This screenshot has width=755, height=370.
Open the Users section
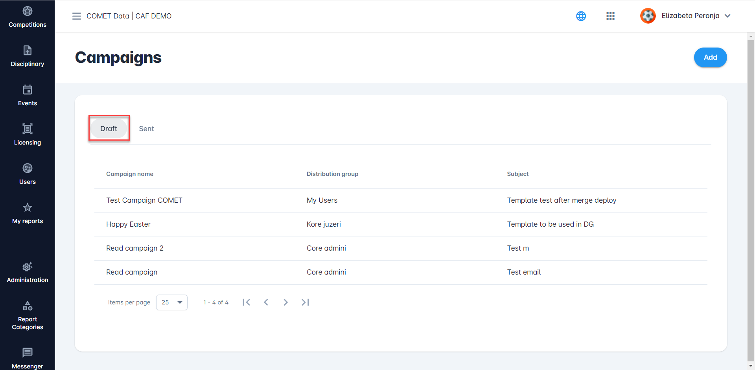[28, 174]
